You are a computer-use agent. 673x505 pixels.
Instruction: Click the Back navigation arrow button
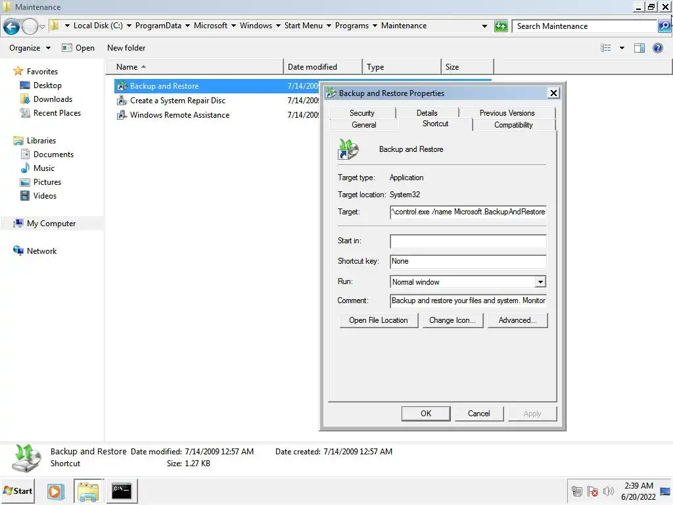(12, 26)
